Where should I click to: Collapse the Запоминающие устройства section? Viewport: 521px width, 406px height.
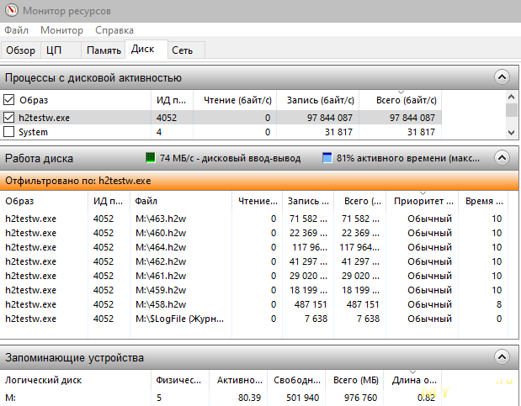pos(502,358)
